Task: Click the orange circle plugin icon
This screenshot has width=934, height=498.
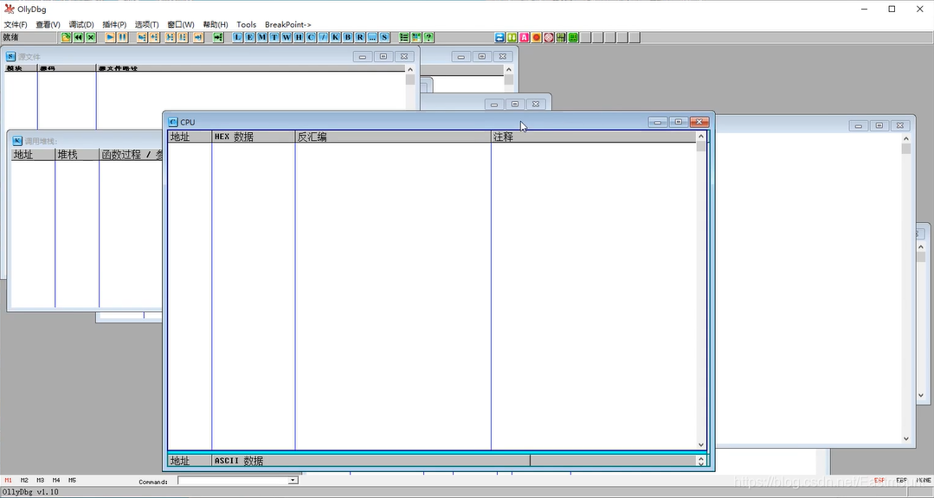Action: 537,37
